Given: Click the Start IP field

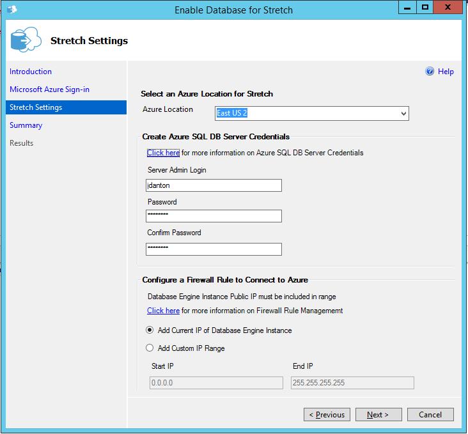Looking at the screenshot, I should (216, 383).
